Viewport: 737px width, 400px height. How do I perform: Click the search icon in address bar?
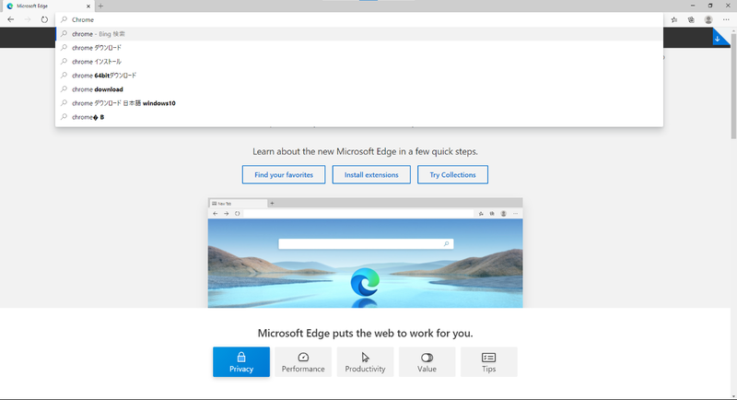pos(64,19)
